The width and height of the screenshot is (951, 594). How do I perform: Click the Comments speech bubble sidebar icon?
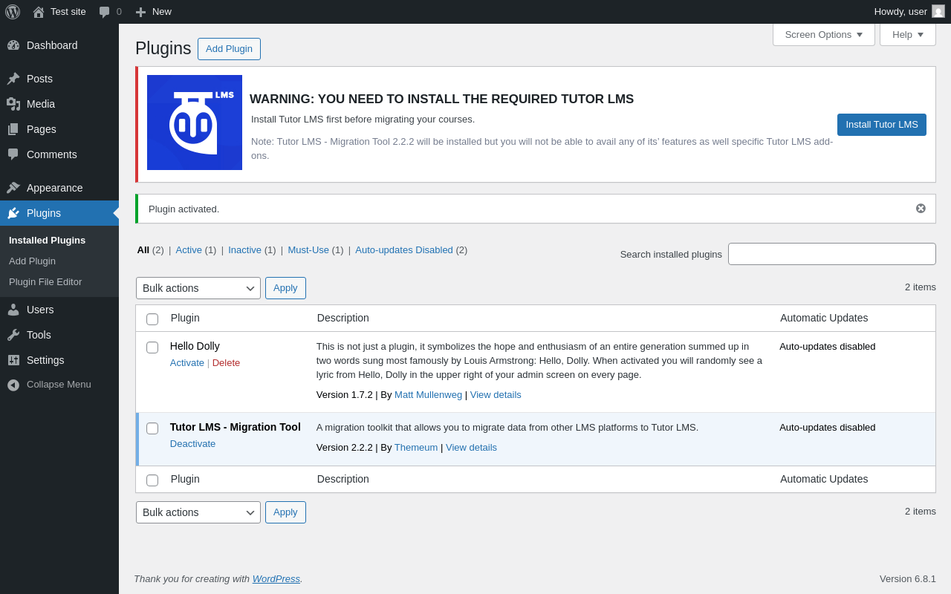[x=13, y=154]
